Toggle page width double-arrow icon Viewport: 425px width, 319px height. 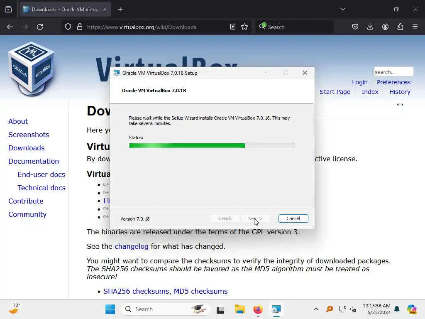point(400,105)
